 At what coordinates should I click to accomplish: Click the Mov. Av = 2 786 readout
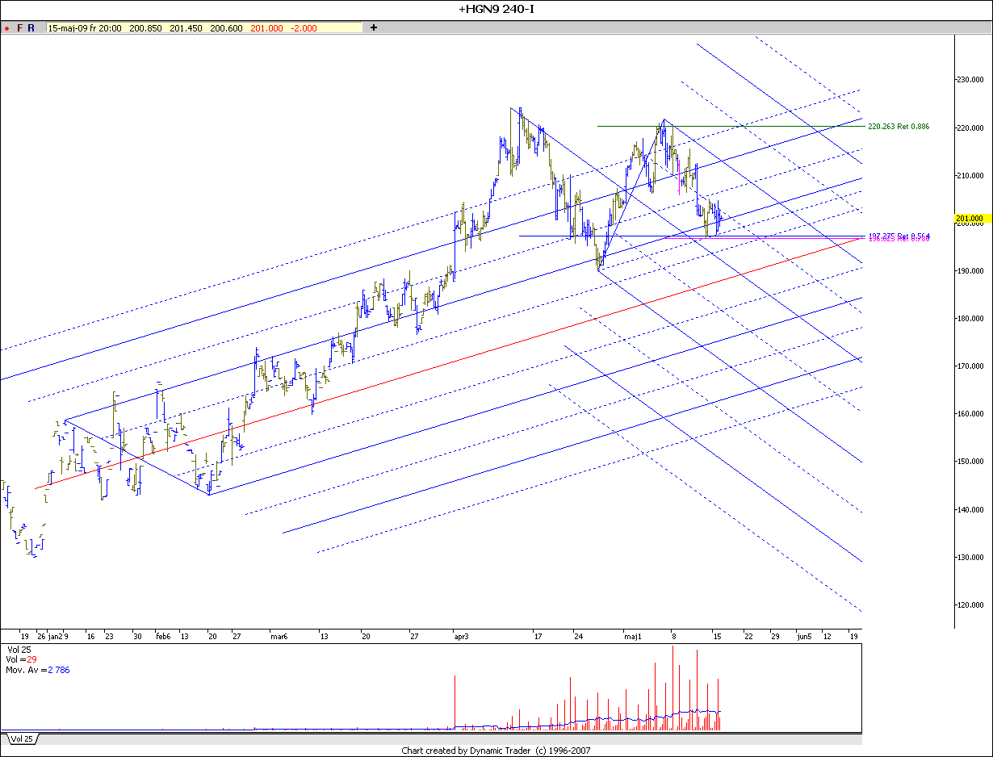point(38,670)
